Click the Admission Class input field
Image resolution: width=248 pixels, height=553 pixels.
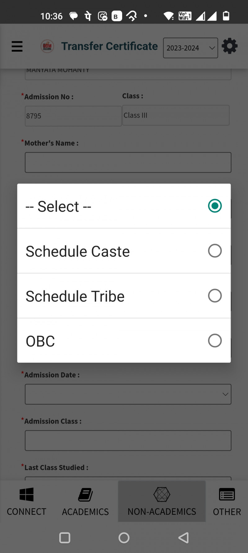128,440
